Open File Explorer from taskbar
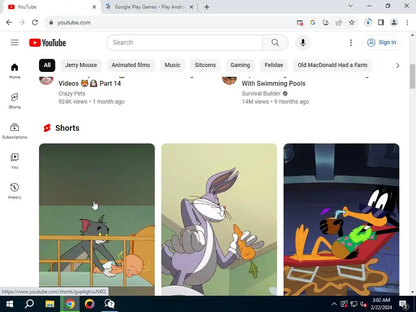Image resolution: width=416 pixels, height=312 pixels. pyautogui.click(x=50, y=304)
